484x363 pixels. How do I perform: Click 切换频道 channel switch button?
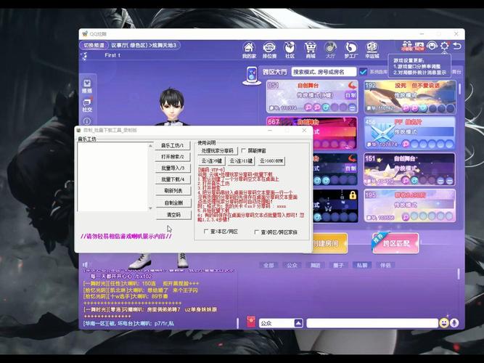[x=94, y=45]
